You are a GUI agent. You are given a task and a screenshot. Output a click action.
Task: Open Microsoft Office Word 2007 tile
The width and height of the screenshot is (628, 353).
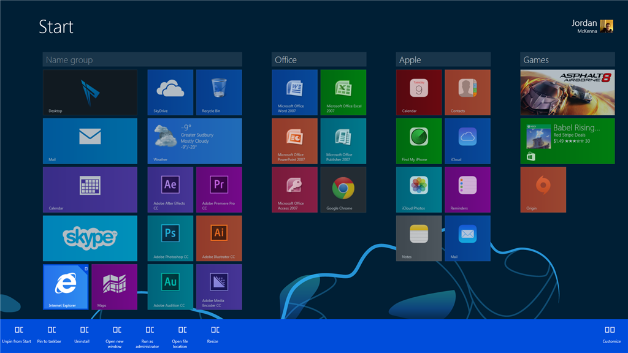295,93
